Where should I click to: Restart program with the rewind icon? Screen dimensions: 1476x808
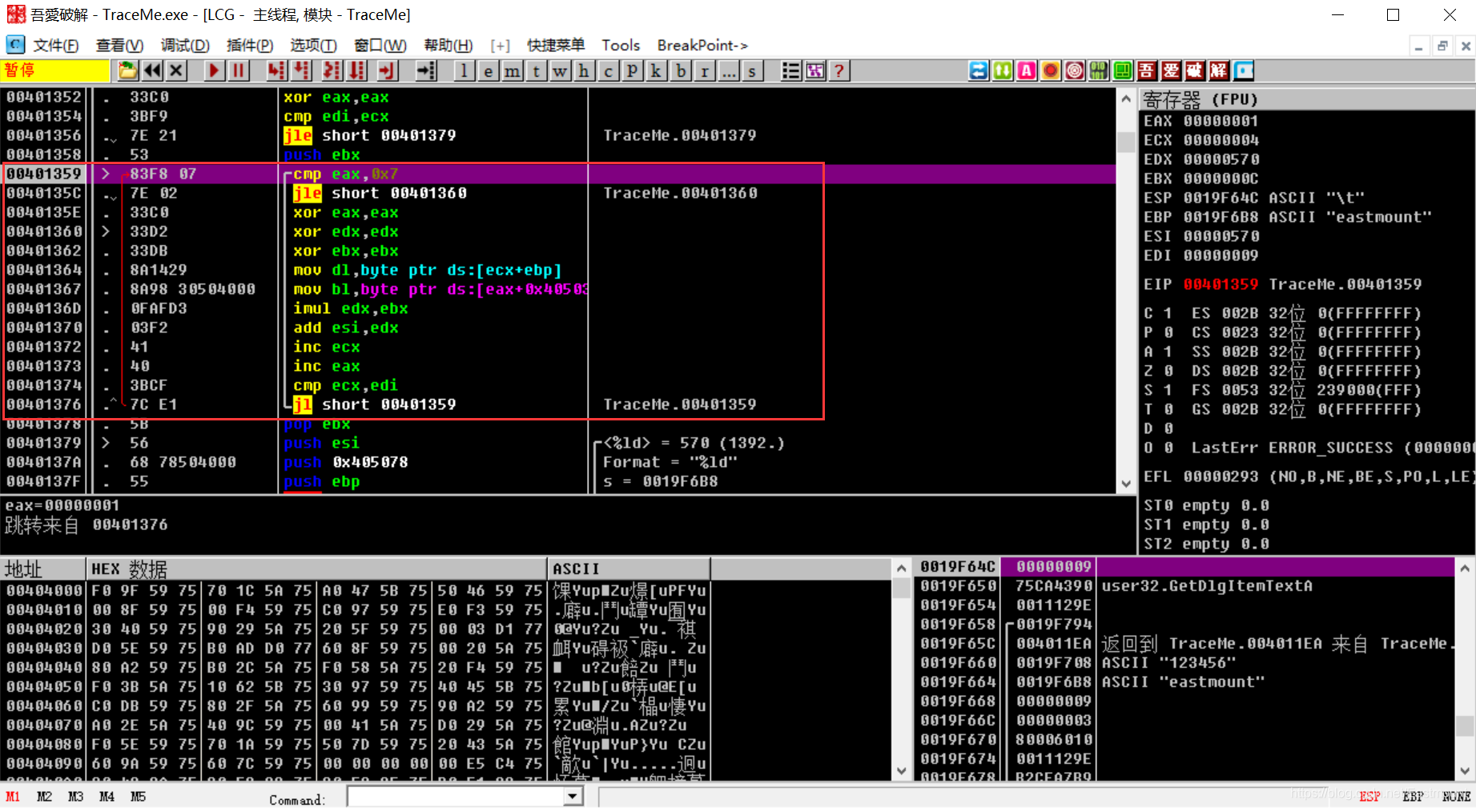[x=152, y=71]
